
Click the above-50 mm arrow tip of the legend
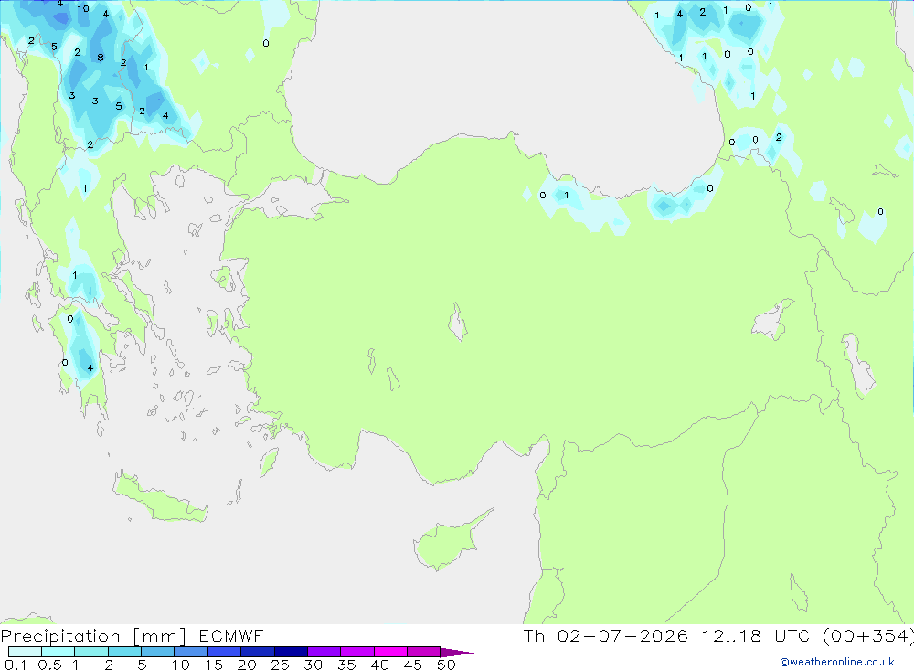pos(457,652)
